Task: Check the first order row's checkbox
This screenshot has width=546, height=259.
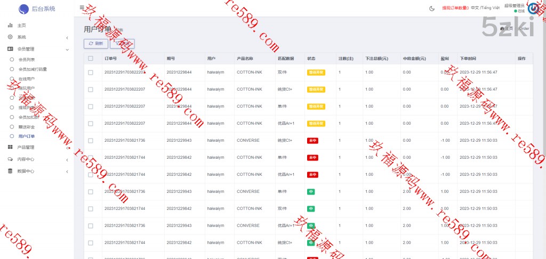Action: (91, 72)
